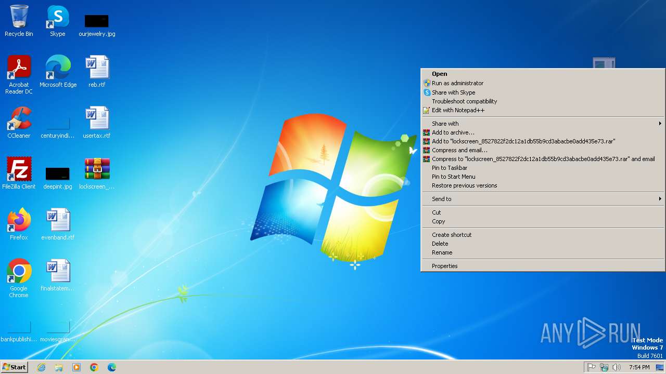Expand the Send to submenu
The height and width of the screenshot is (374, 666).
[x=543, y=199]
